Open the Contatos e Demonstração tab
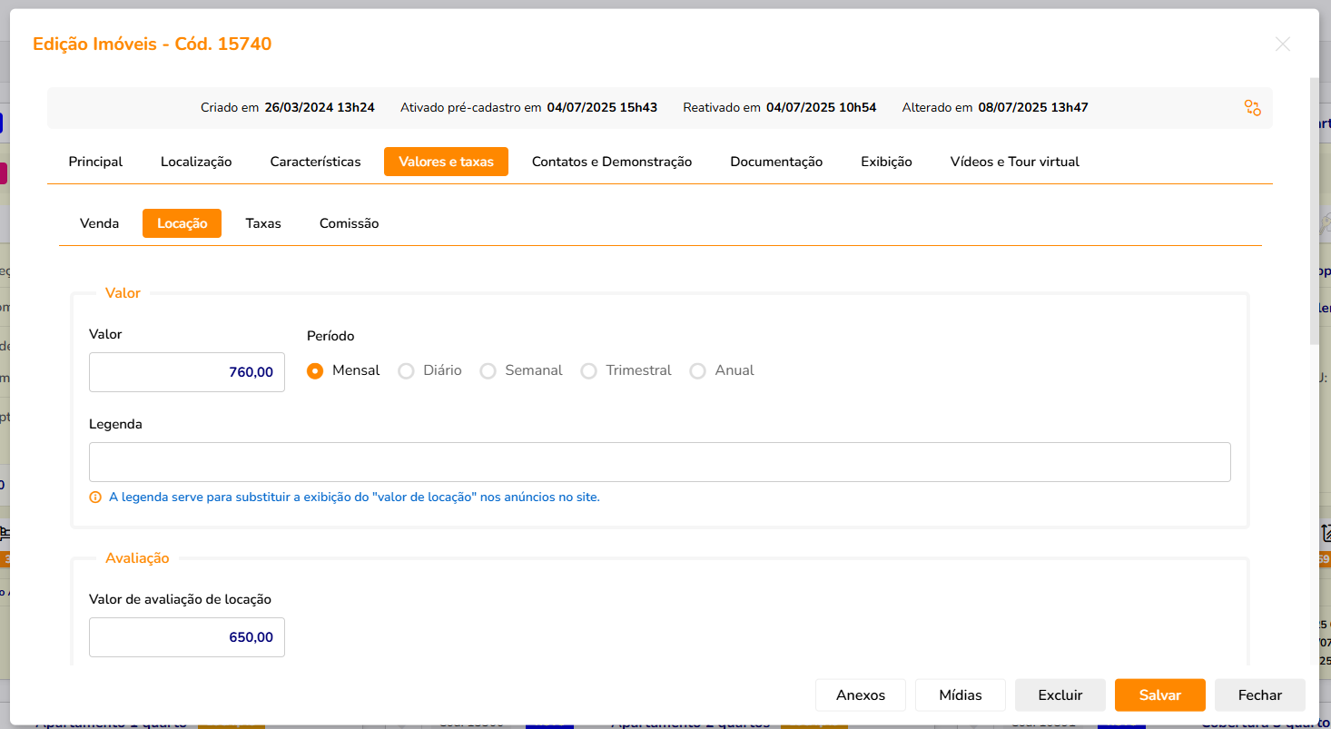Viewport: 1331px width, 729px height. tap(611, 162)
